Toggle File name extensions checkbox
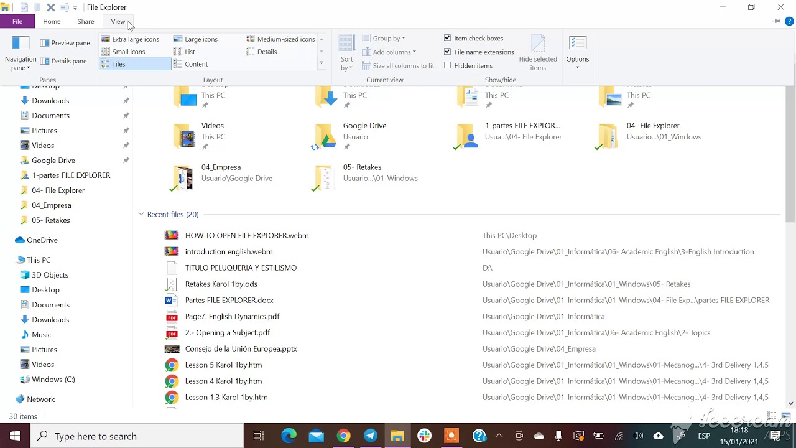The width and height of the screenshot is (796, 448). pyautogui.click(x=479, y=52)
